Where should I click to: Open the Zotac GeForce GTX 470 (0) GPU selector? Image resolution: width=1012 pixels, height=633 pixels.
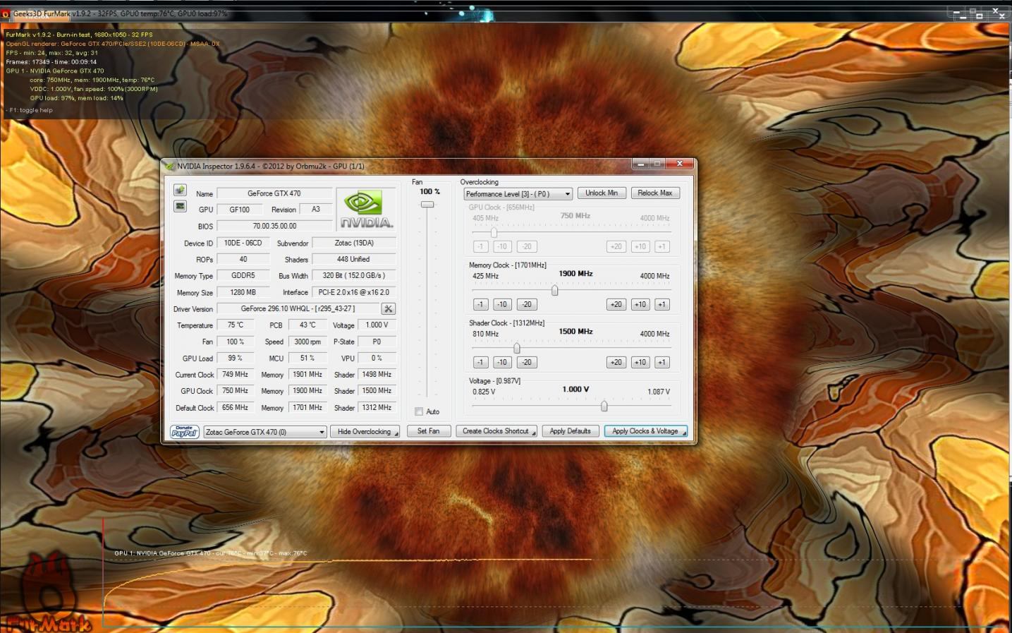tap(265, 432)
